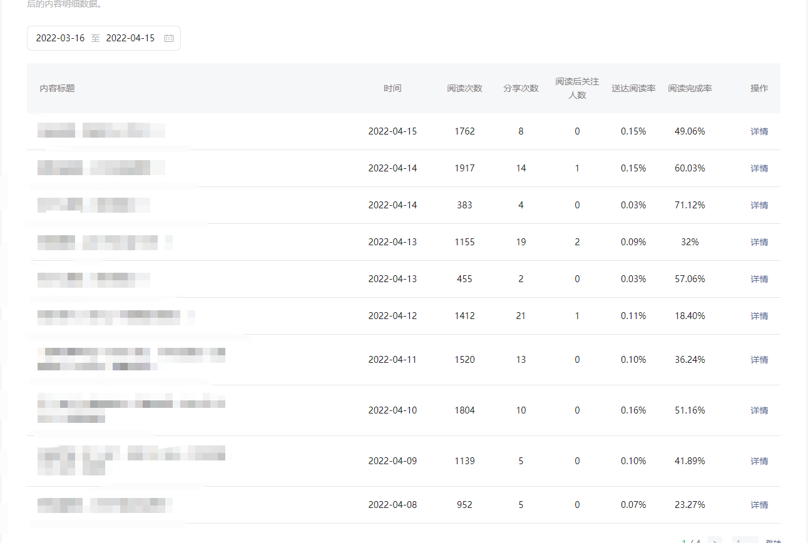The height and width of the screenshot is (543, 808).
Task: Click the calendar icon in date picker
Action: point(168,38)
